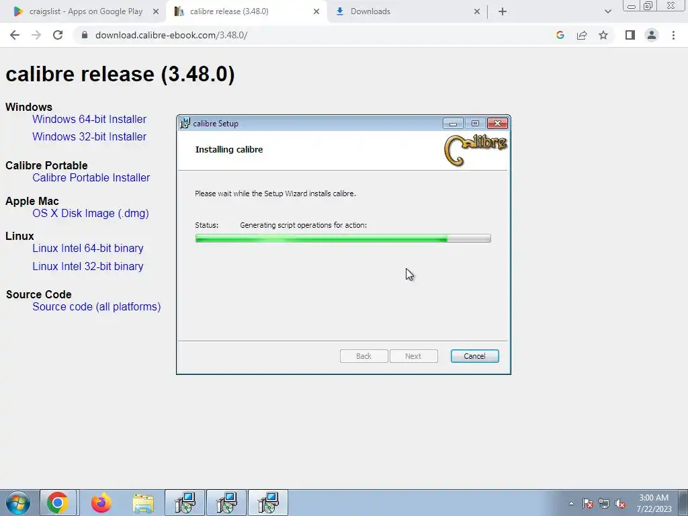Click the first installer taskbar icon
This screenshot has width=688, height=516.
(185, 503)
